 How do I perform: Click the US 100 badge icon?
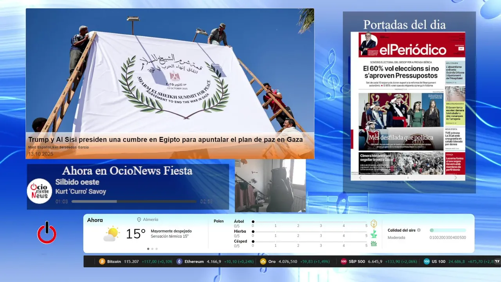tap(427, 262)
